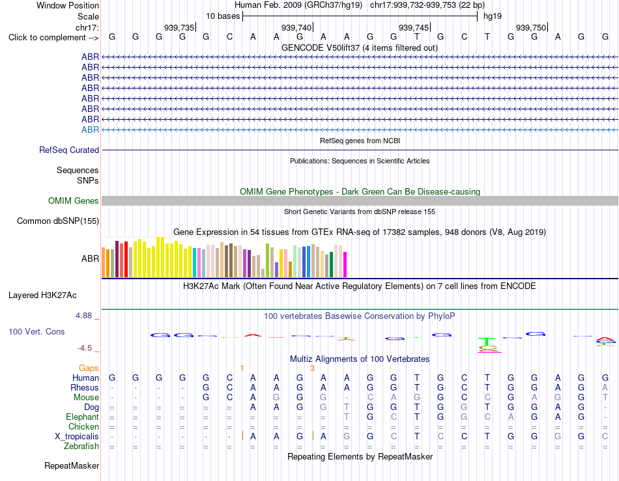
Task: Click the "10 bases" scale bar label
Action: click(x=223, y=16)
